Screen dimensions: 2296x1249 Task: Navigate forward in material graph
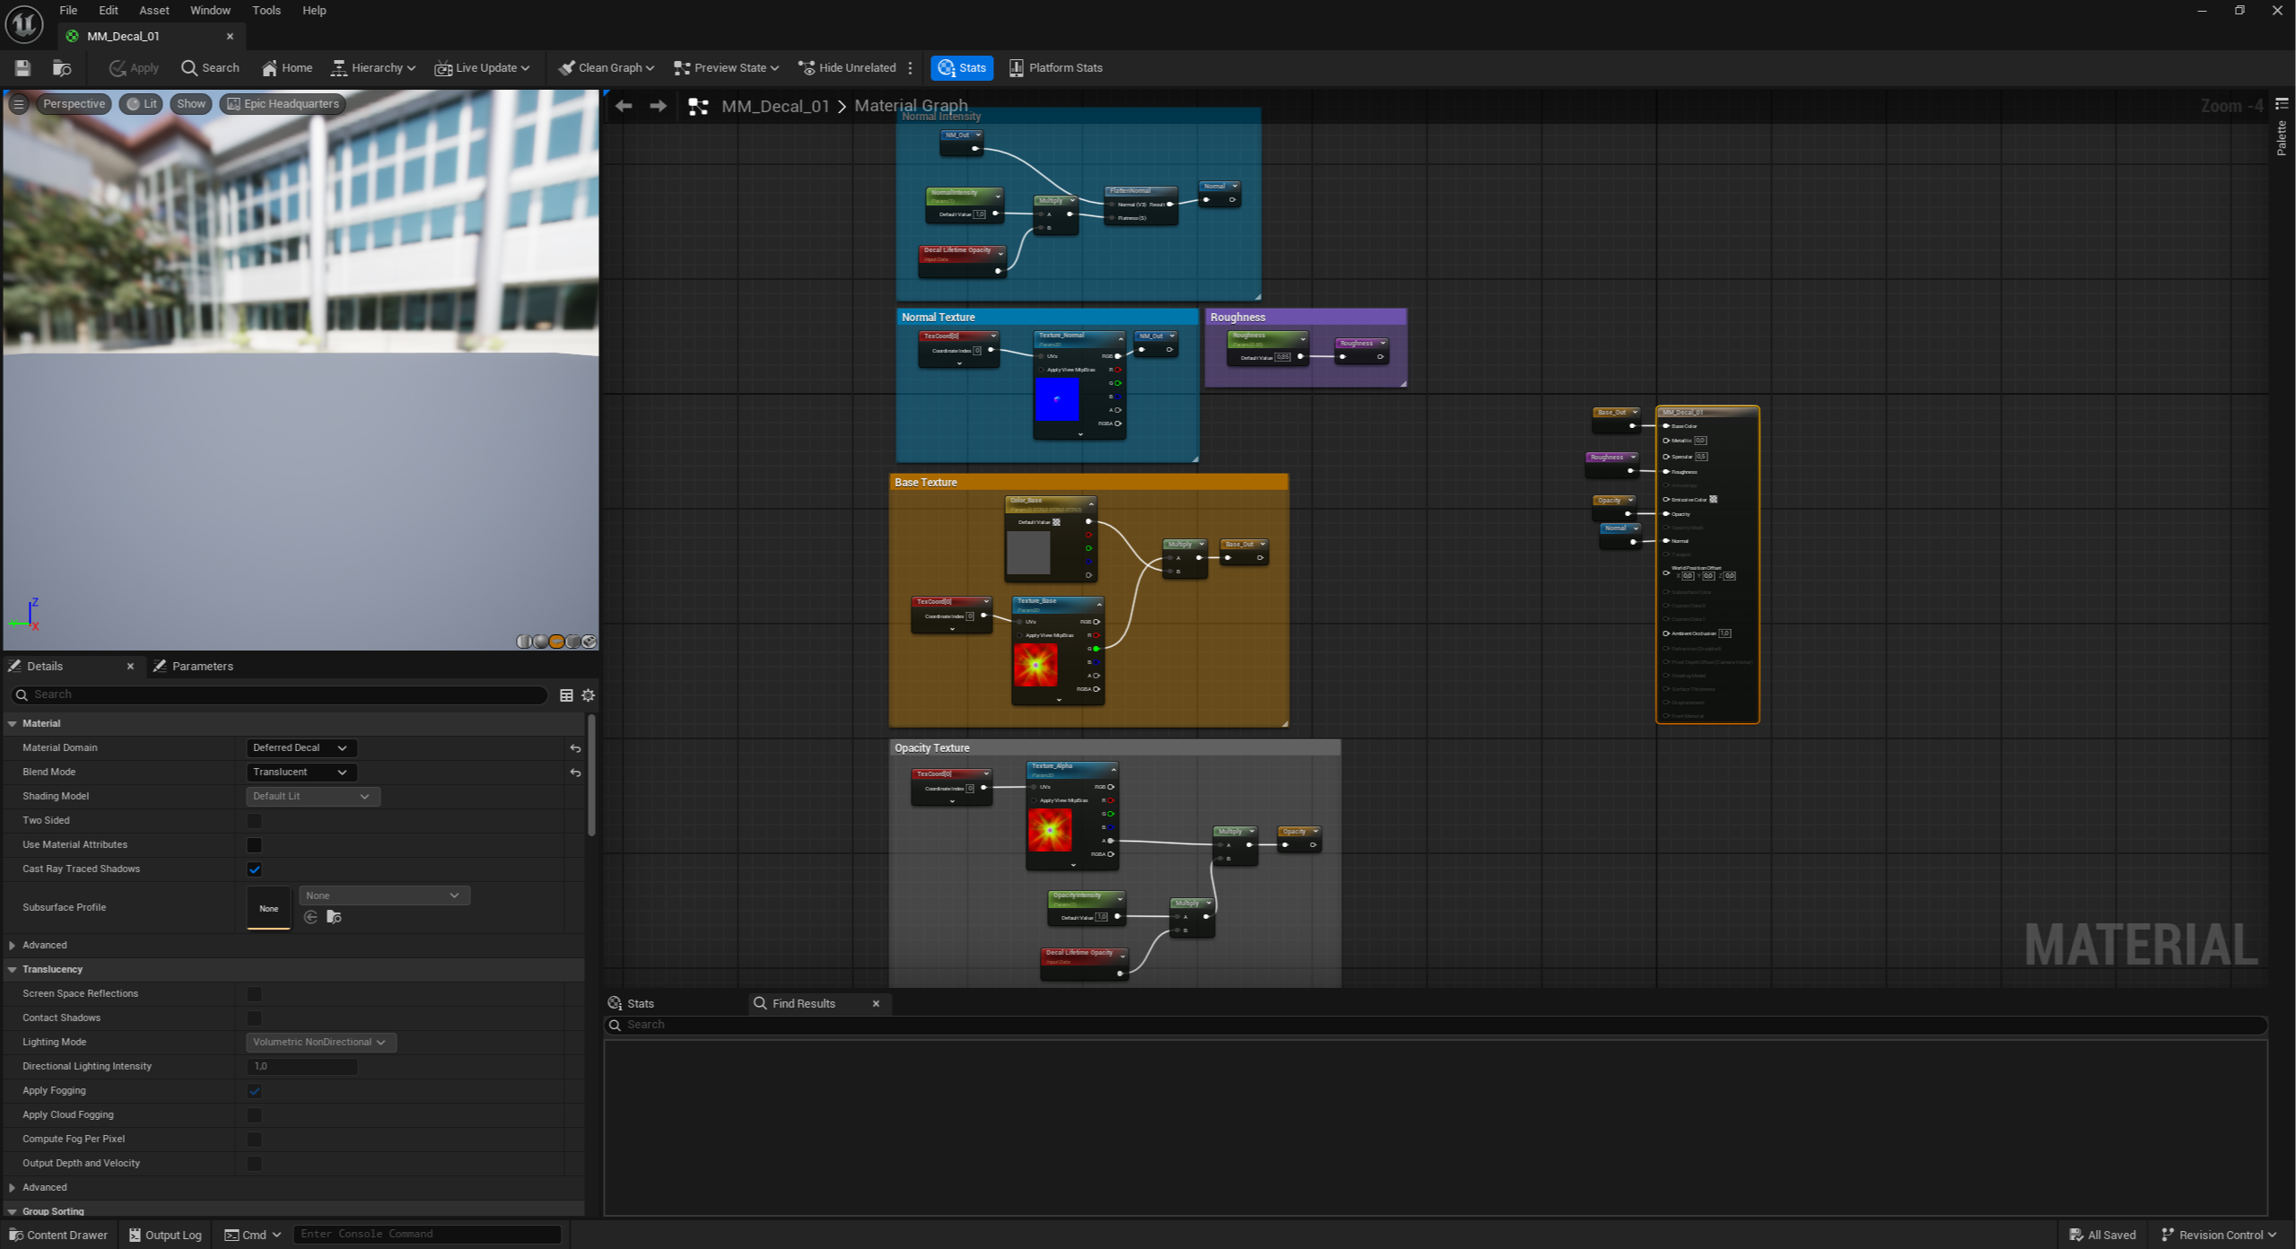point(658,106)
